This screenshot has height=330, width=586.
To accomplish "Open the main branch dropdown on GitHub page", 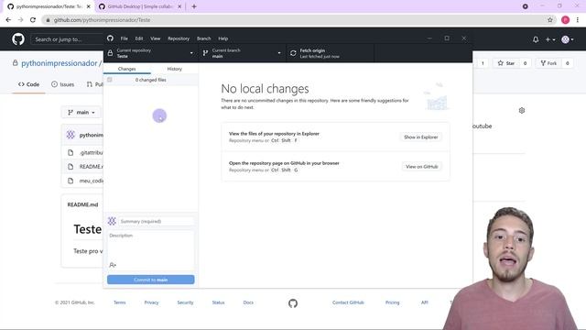I will point(81,112).
